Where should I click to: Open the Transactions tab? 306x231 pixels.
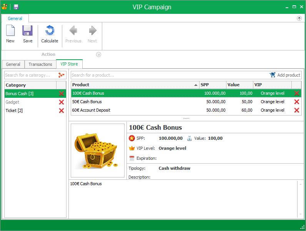pos(40,64)
